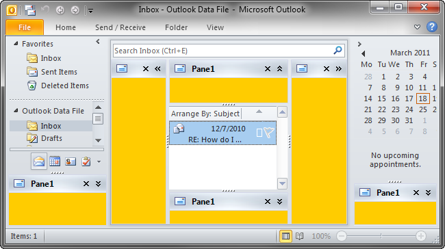Click the Undo icon in quick access toolbar

click(x=44, y=10)
